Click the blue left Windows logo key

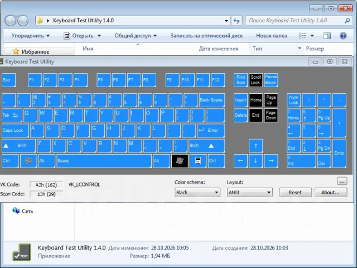coord(28,161)
